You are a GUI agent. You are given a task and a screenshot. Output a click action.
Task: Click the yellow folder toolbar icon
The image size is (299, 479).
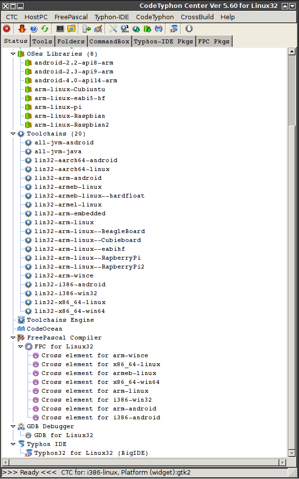pos(71,29)
